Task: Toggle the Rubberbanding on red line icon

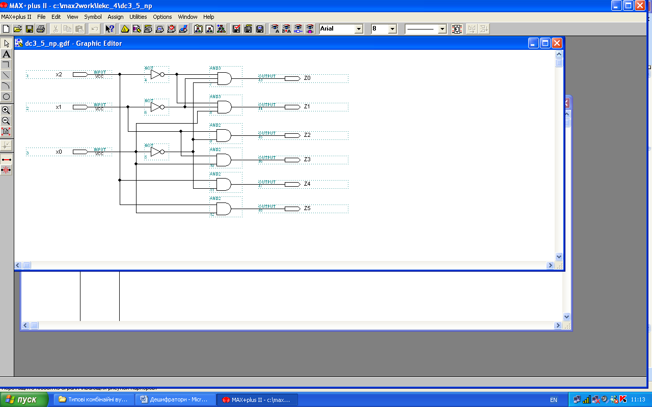Action: click(x=6, y=159)
